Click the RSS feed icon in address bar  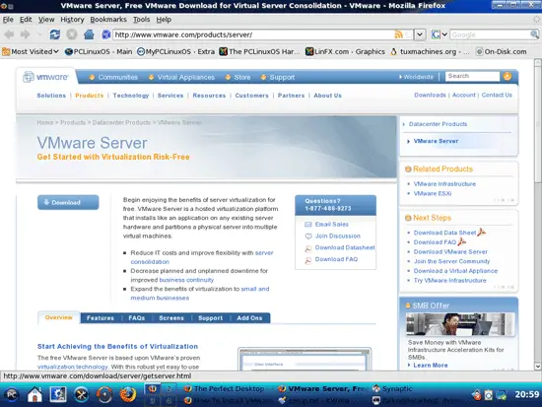pos(398,34)
